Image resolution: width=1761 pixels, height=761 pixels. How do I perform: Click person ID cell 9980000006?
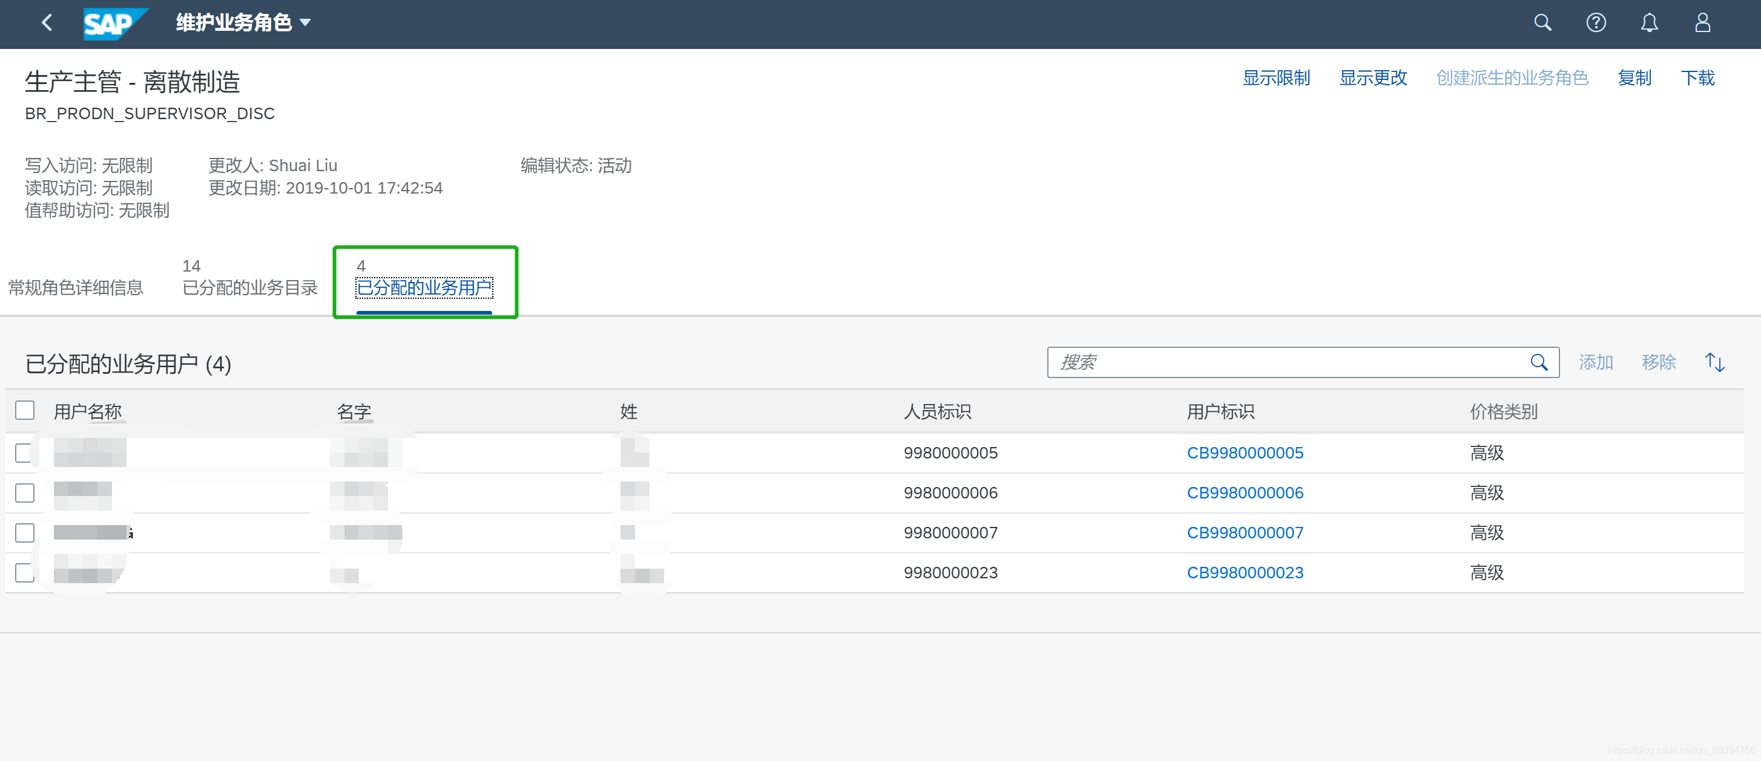point(951,492)
